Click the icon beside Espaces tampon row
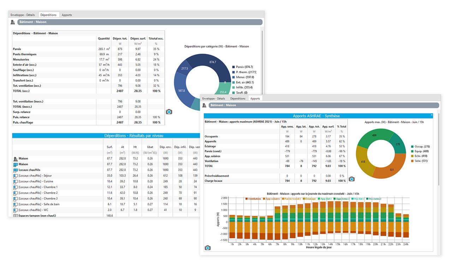Viewport: 452px width, 277px height. (x=15, y=216)
